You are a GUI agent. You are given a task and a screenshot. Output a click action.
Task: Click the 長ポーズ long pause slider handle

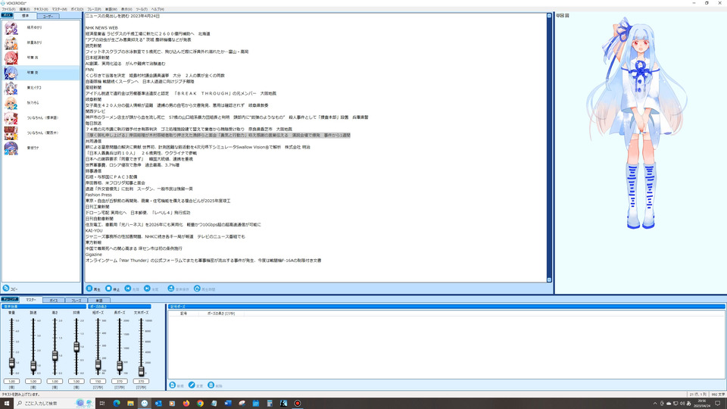[120, 366]
